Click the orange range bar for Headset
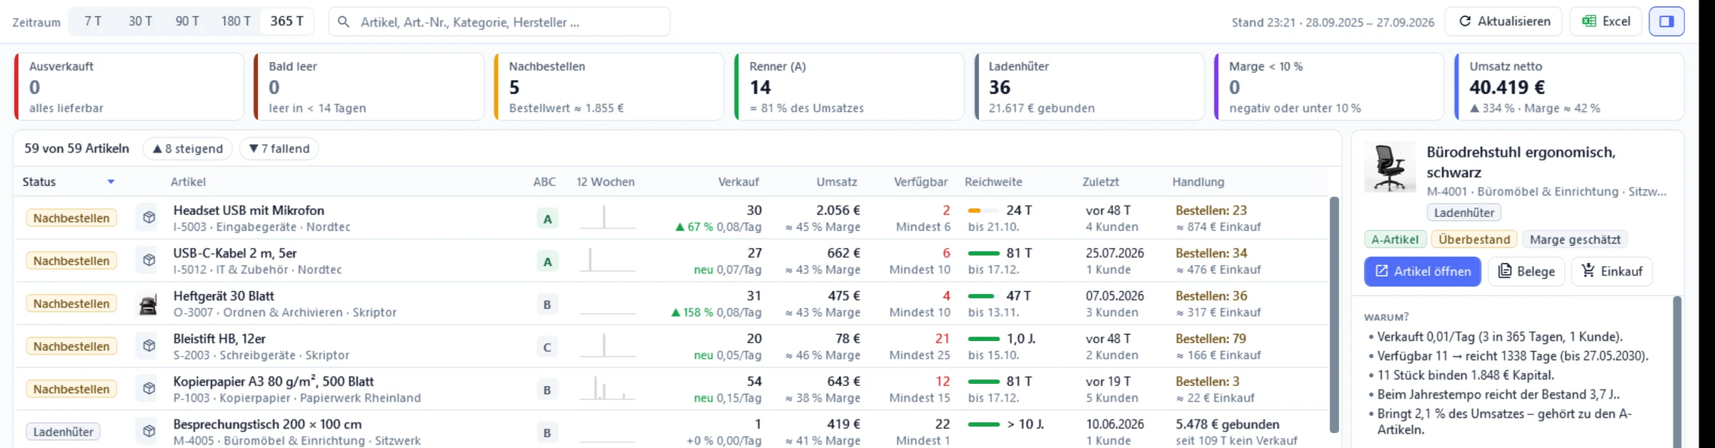Screen dimensions: 1715x448 pyautogui.click(x=983, y=210)
